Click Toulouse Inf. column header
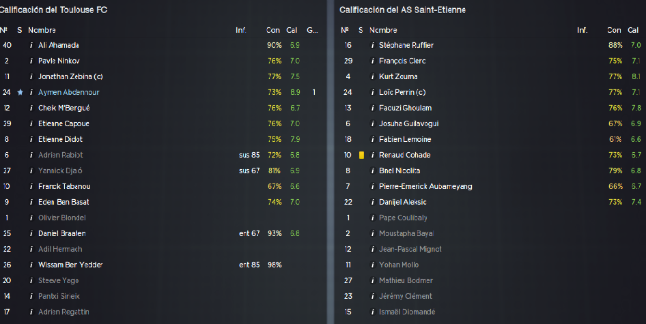646x324 pixels. [241, 30]
